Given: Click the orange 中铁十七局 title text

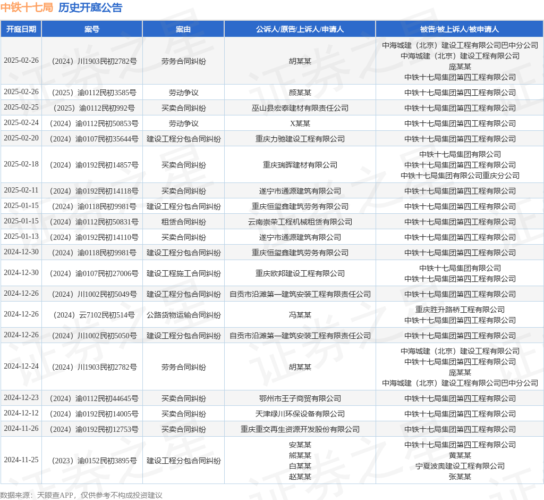Looking at the screenshot, I should pos(27,7).
